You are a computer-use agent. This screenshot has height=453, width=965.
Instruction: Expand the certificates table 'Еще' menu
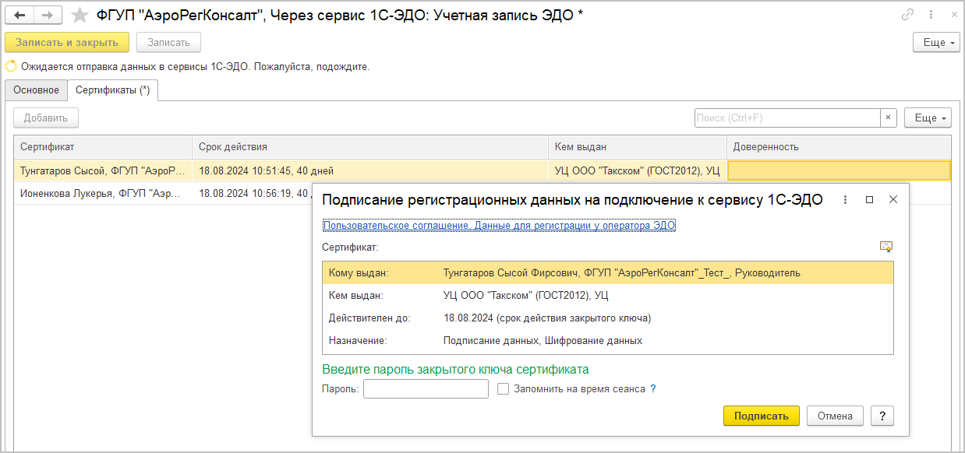tap(928, 118)
